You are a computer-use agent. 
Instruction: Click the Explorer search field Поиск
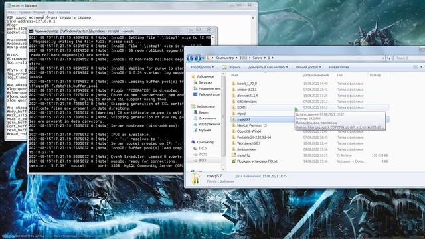click(x=409, y=58)
